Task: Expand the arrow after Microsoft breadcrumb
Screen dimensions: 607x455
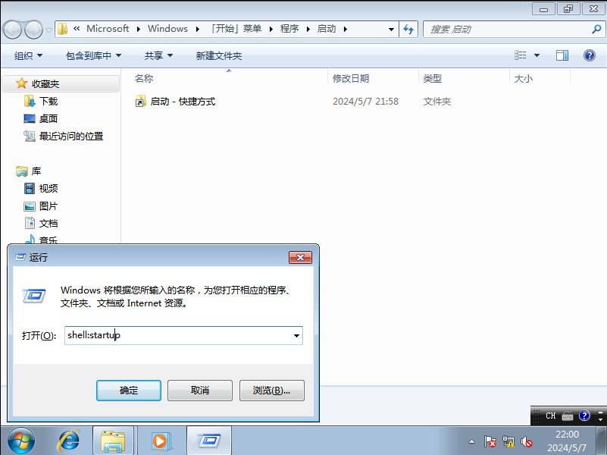Action: (139, 29)
